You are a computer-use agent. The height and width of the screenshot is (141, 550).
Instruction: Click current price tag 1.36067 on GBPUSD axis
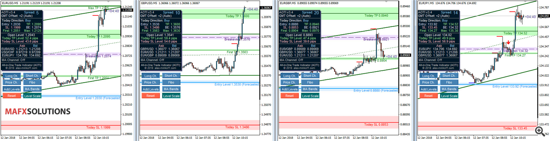tap(267, 8)
